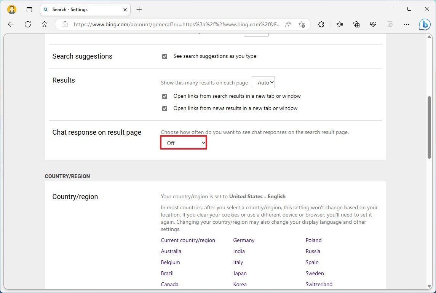Open the Settings and more ellipsis menu
Viewport: 436px width, 293px height.
[x=406, y=24]
